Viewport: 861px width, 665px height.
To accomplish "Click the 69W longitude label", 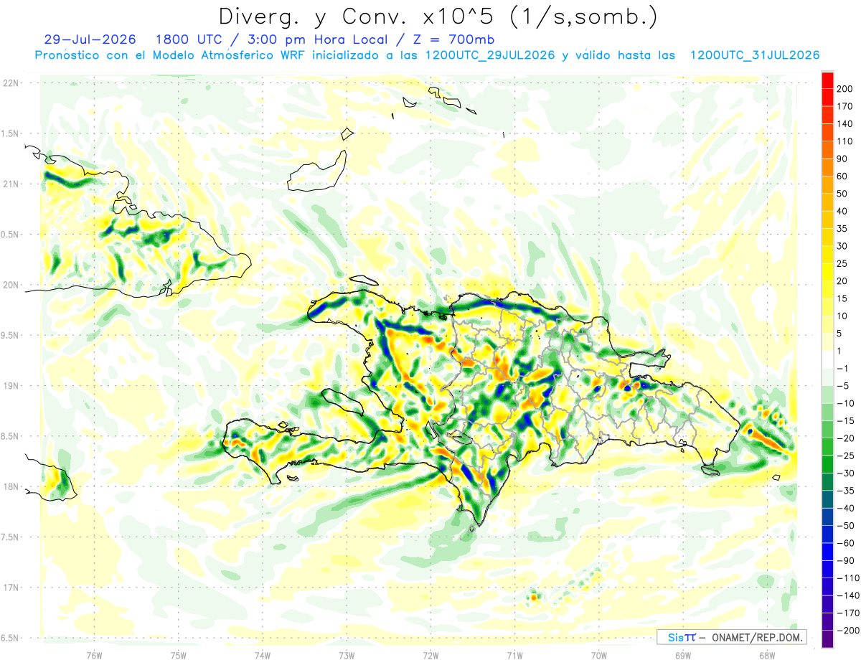I will 683,655.
